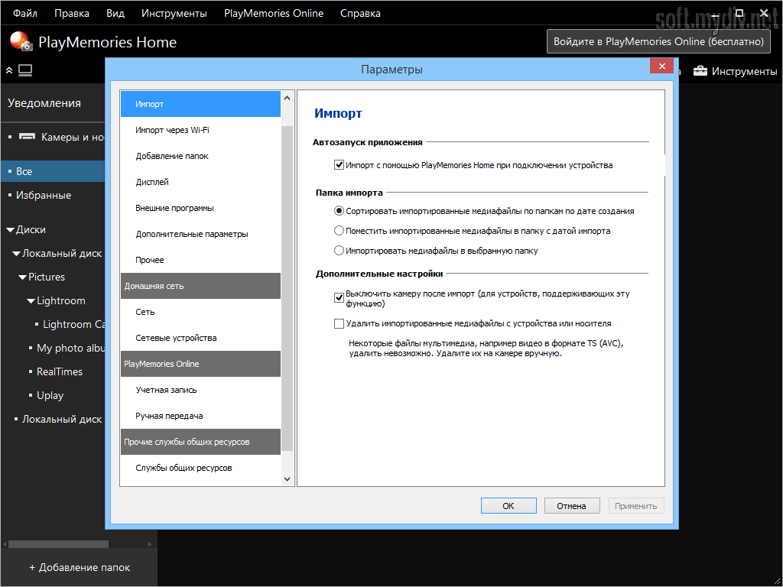The height and width of the screenshot is (587, 783).
Task: Select the My photo albu... folder
Action: click(70, 348)
